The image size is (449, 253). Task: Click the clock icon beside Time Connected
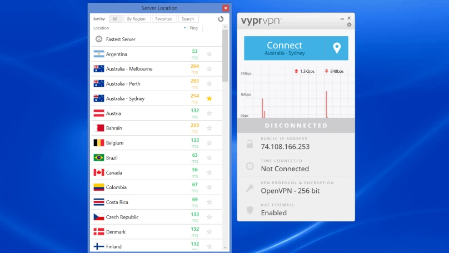click(250, 166)
